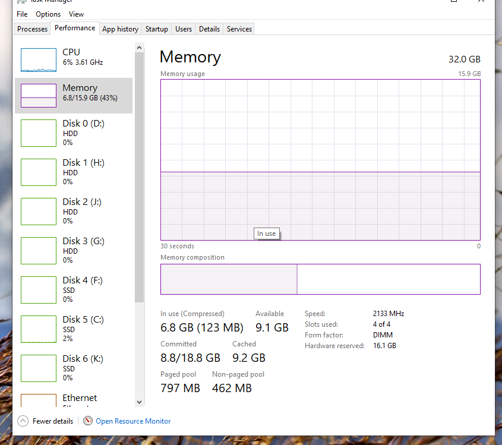This screenshot has height=445, width=502.
Task: Click the In use portion of memory composition
Action: coord(229,279)
